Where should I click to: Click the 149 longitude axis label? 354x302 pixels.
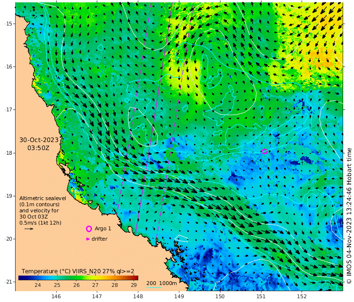(x=179, y=296)
